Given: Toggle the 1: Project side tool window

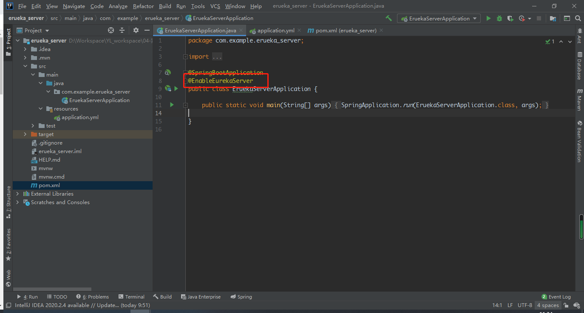Looking at the screenshot, I should 8,43.
